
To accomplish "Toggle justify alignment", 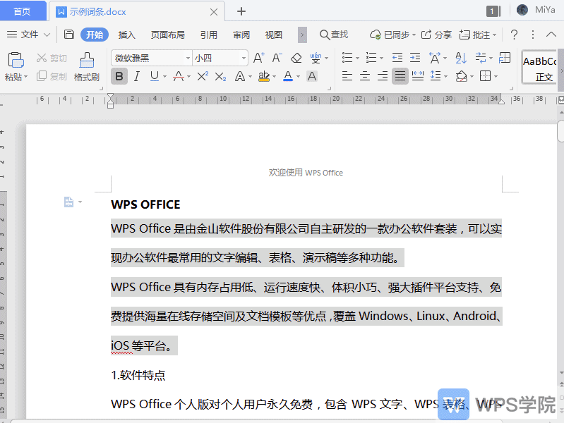I will point(400,76).
